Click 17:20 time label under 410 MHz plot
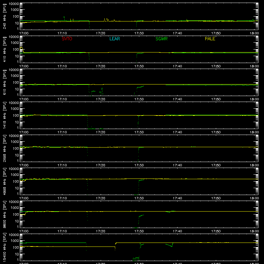This screenshot has height=264, width=264. click(x=101, y=66)
